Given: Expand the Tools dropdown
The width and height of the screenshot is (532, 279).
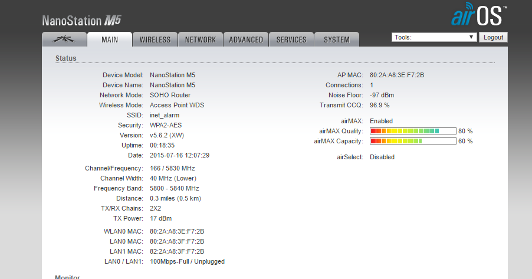Looking at the screenshot, I should [x=434, y=37].
